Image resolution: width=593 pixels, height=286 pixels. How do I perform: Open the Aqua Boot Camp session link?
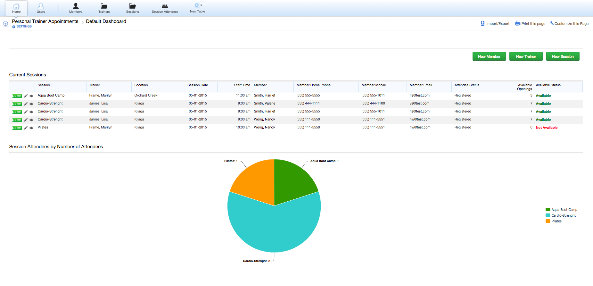(x=51, y=95)
